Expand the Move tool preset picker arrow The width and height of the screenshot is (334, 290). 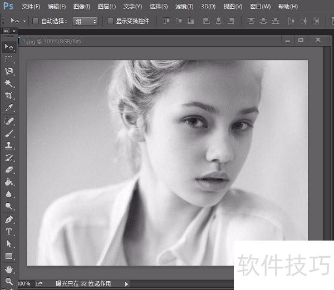[24, 21]
